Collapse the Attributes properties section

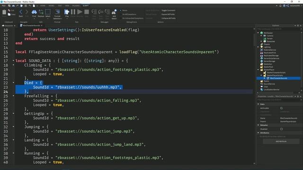click(258, 133)
